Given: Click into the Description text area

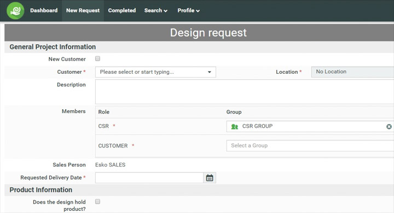Looking at the screenshot, I should [245, 92].
